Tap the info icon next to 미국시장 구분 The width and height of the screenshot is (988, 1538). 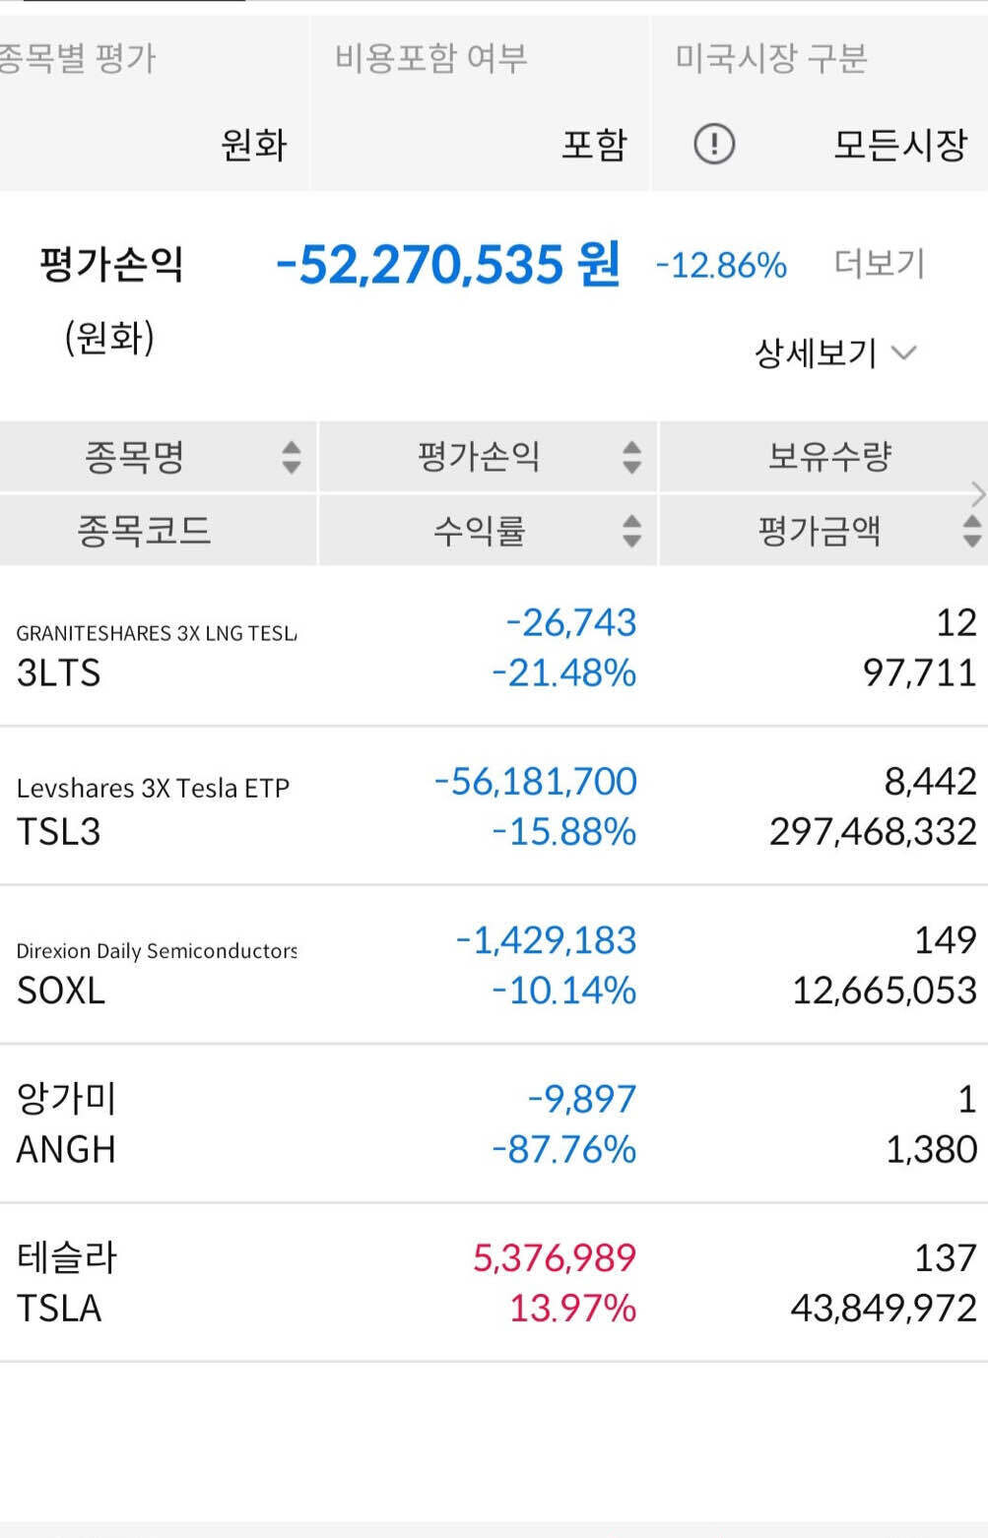click(x=712, y=144)
